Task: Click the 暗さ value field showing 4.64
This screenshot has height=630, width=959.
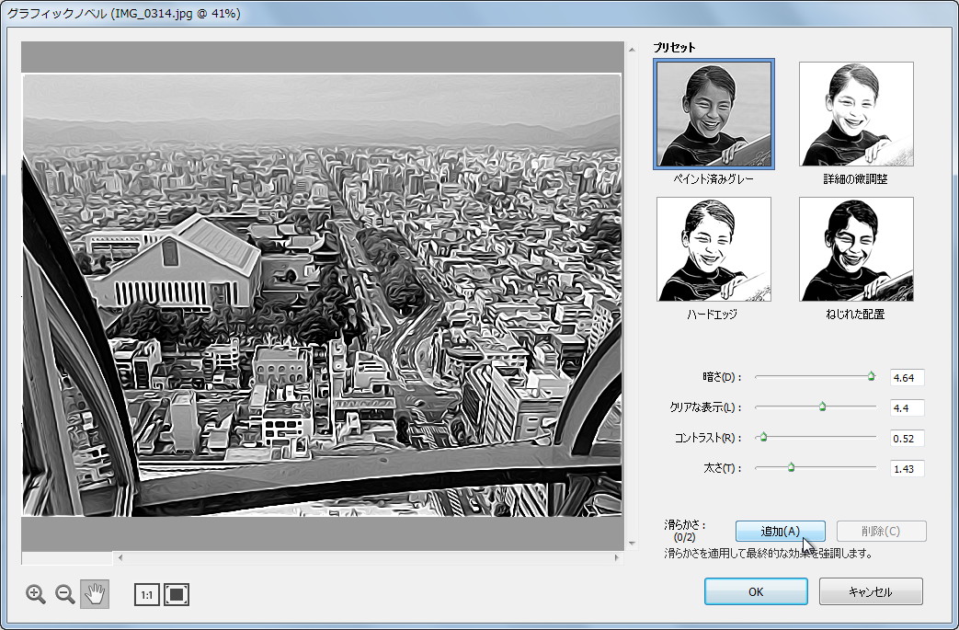Action: click(907, 377)
